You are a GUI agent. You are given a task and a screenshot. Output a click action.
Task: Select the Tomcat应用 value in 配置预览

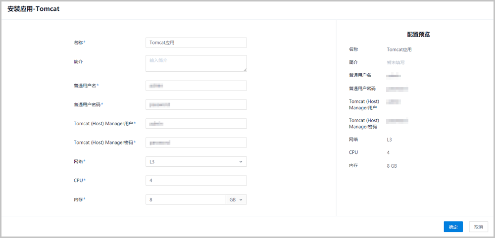(399, 49)
